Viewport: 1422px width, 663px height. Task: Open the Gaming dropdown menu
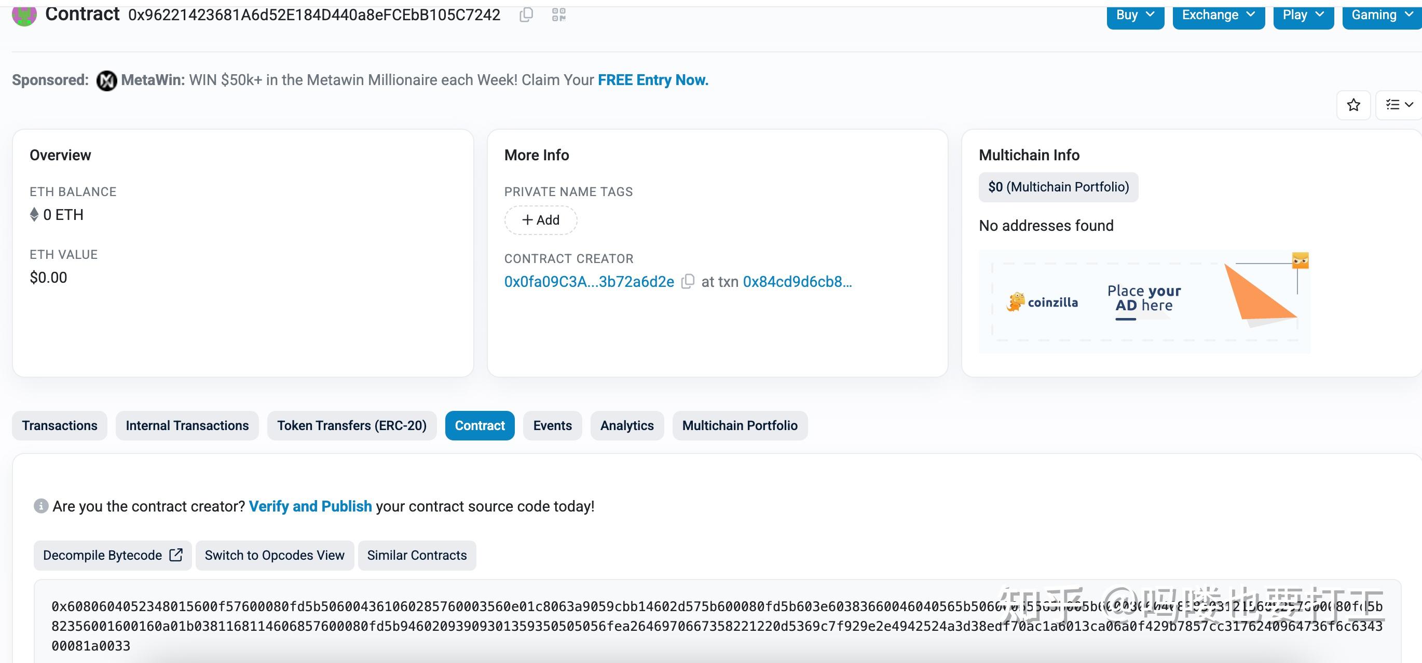(x=1381, y=16)
